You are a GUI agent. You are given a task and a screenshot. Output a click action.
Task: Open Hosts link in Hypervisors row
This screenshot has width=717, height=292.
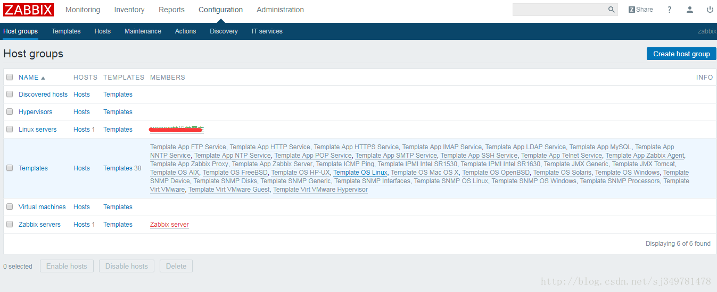click(x=81, y=112)
